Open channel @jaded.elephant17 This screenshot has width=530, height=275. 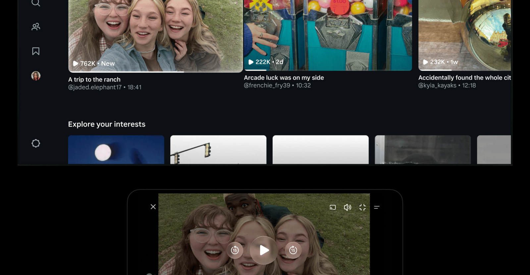click(95, 87)
